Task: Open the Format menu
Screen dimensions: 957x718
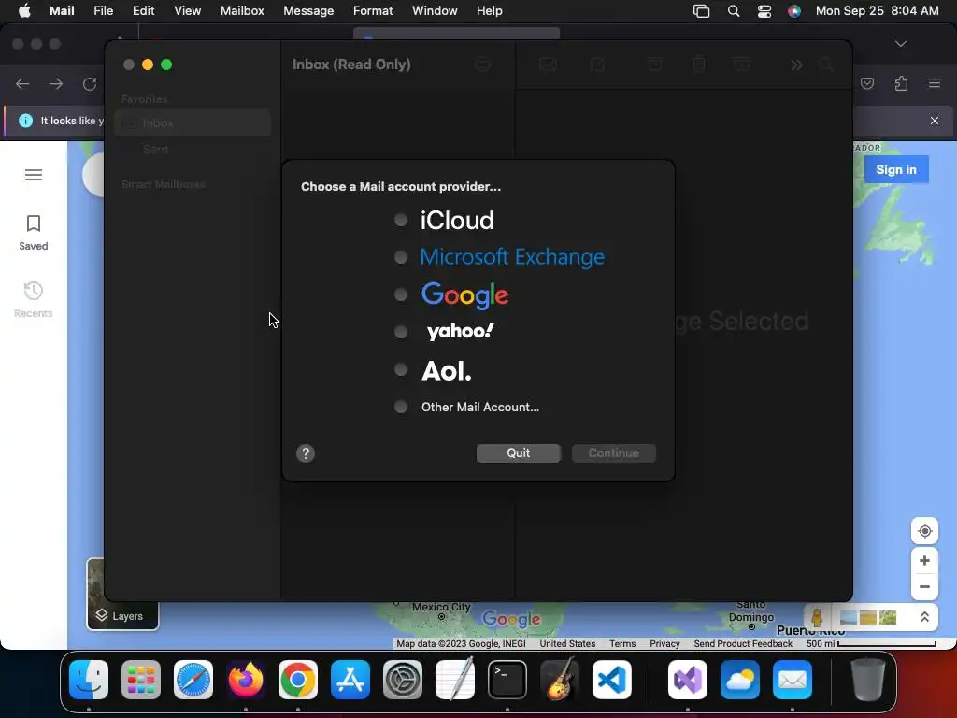Action: pyautogui.click(x=373, y=11)
